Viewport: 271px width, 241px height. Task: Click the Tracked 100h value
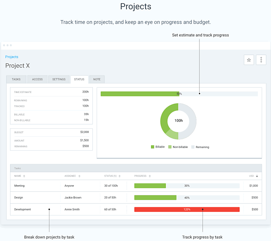86,106
